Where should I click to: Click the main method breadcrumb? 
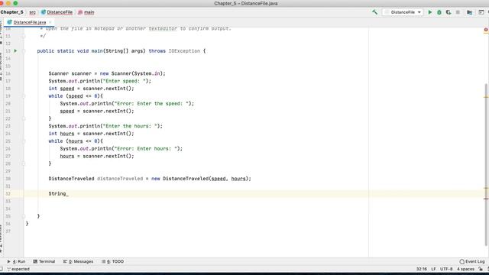[86, 12]
